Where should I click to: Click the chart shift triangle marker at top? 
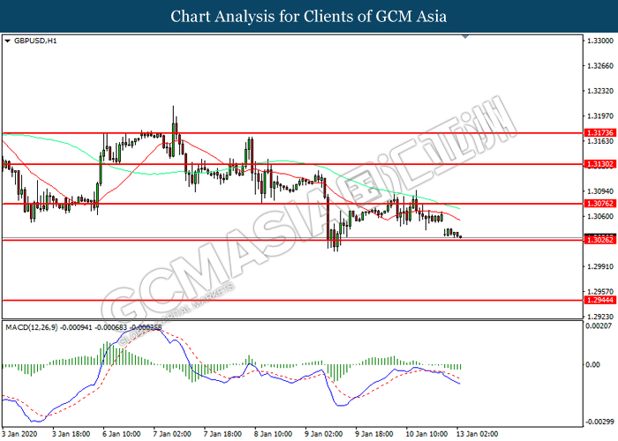coord(465,37)
